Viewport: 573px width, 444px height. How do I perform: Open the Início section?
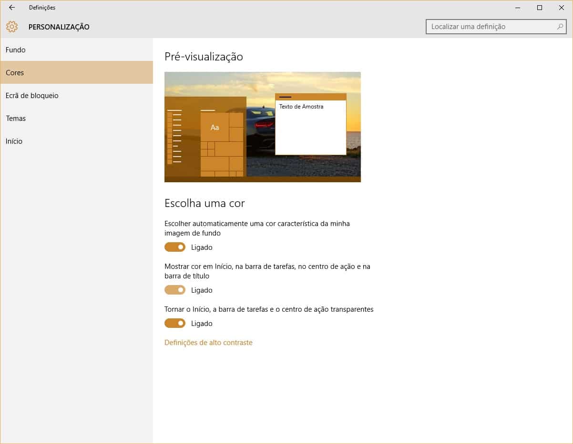(77, 141)
